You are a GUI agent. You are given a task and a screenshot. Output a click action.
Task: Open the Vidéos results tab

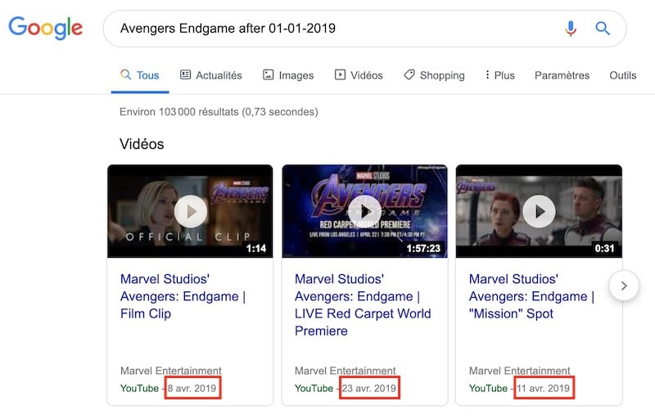(359, 75)
